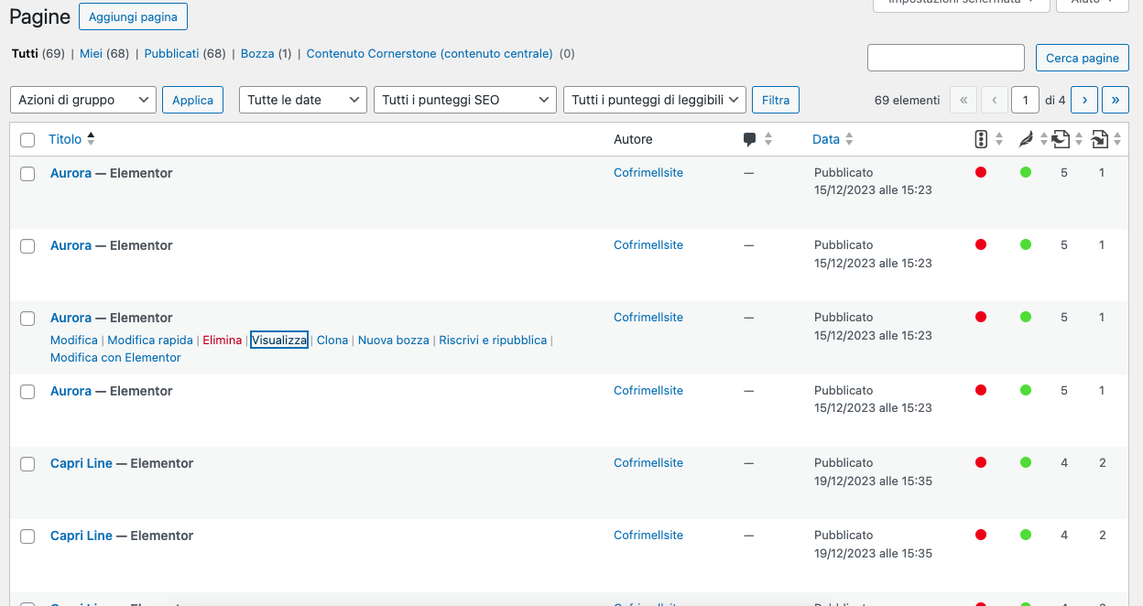Sort the table by Data
Screen dimensions: 1143x606
[833, 139]
